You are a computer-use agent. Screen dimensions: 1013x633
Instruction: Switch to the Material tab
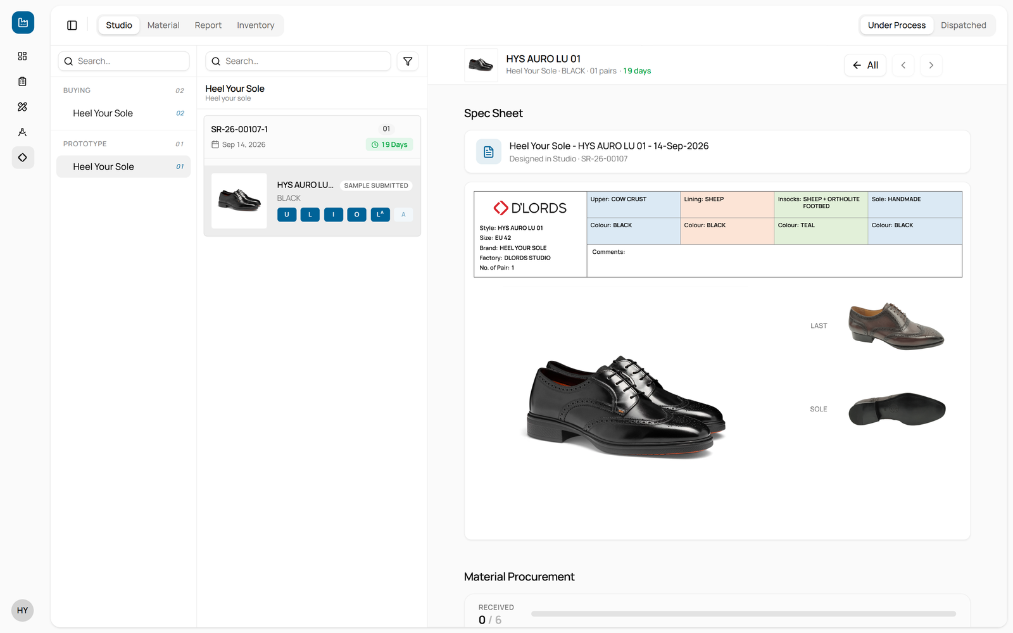(x=163, y=25)
